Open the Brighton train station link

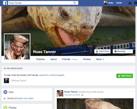tap(25, 98)
